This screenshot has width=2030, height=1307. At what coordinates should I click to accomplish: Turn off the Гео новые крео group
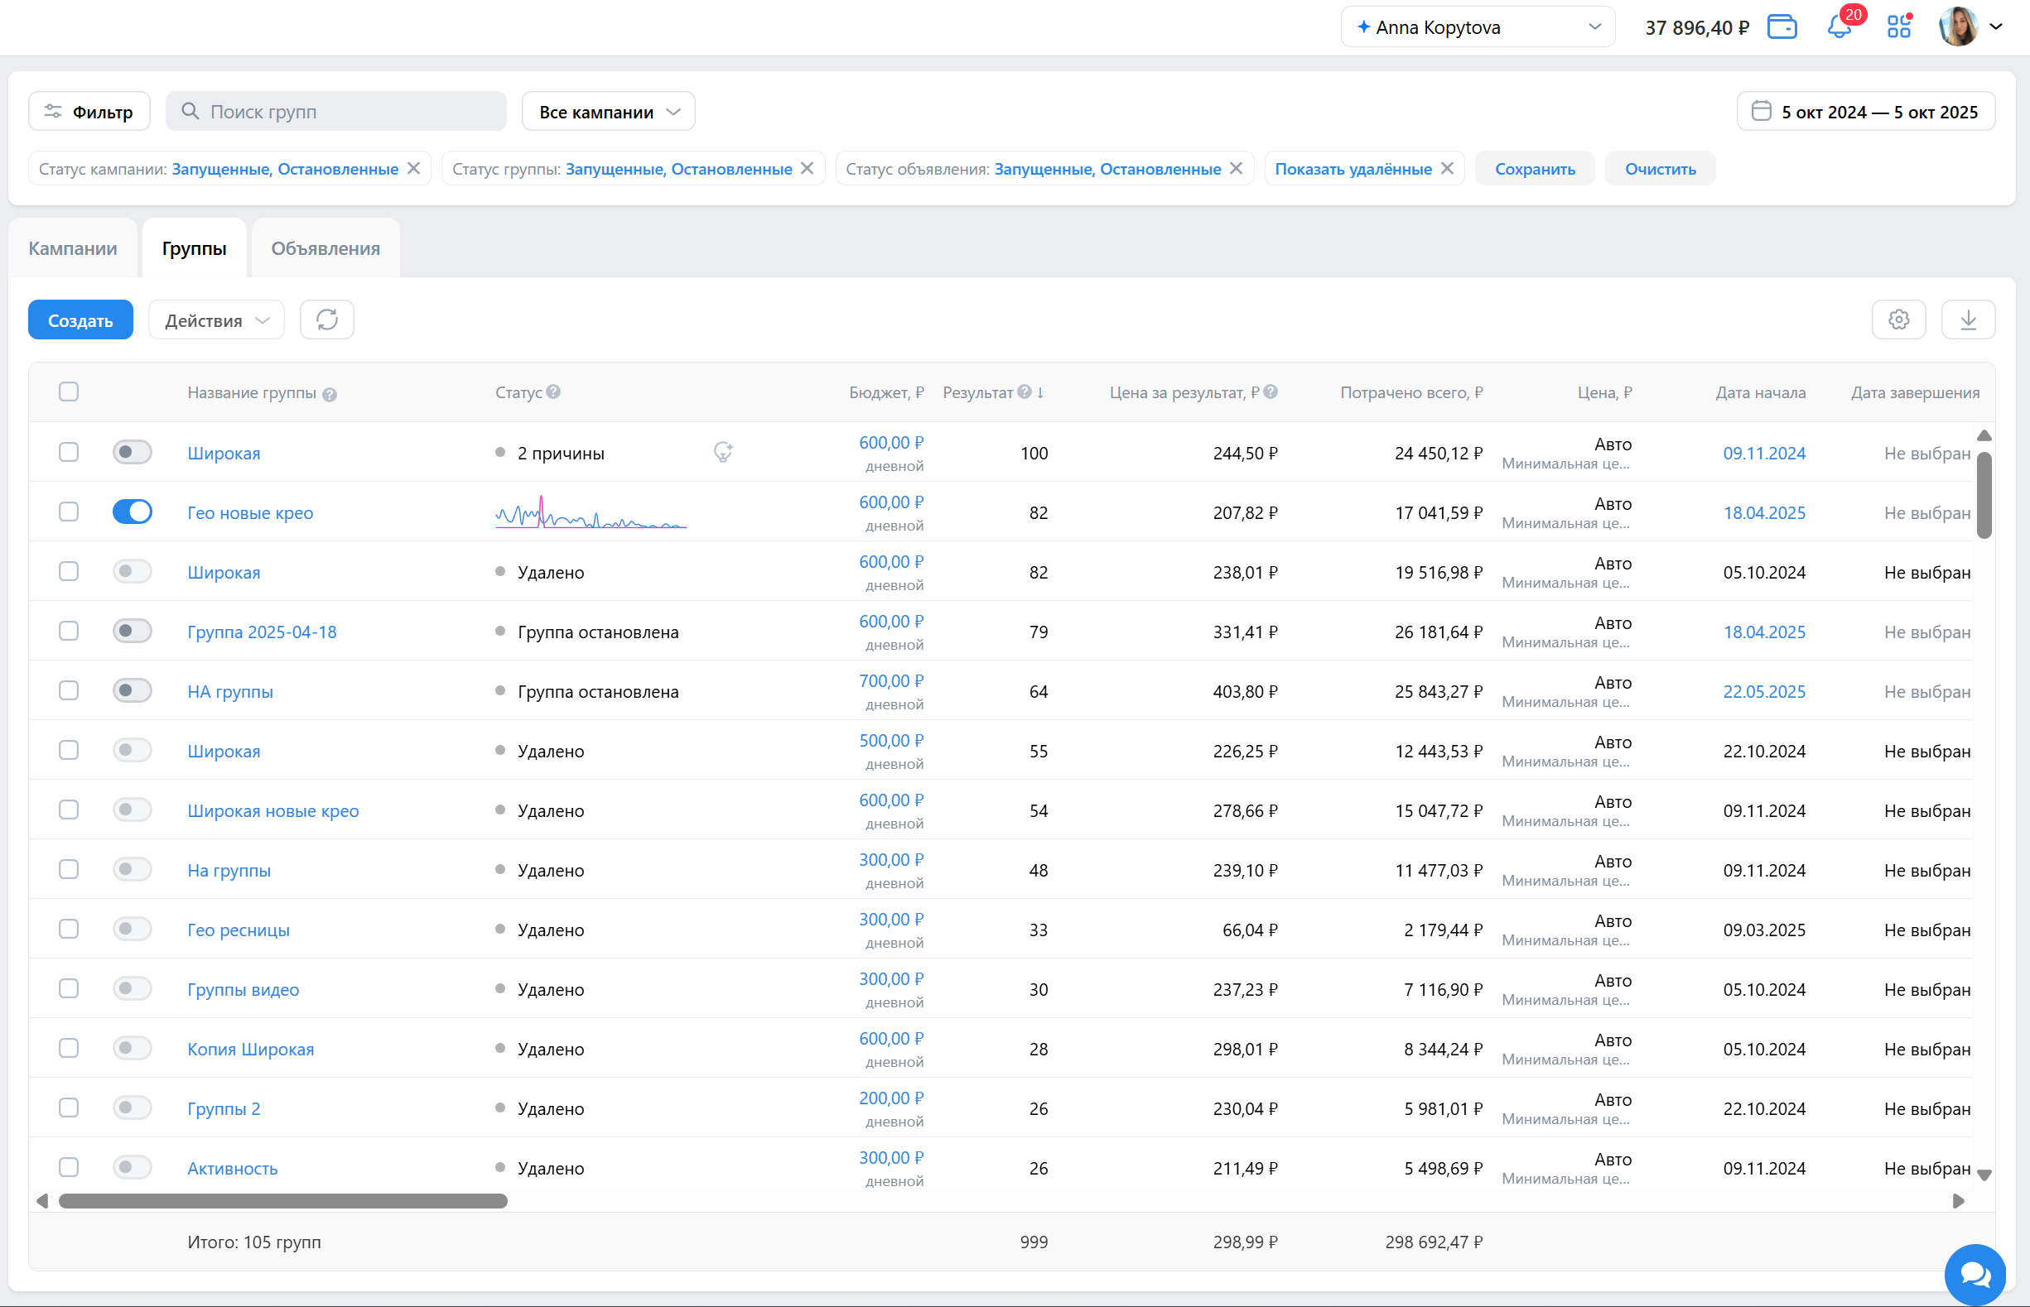pyautogui.click(x=133, y=512)
